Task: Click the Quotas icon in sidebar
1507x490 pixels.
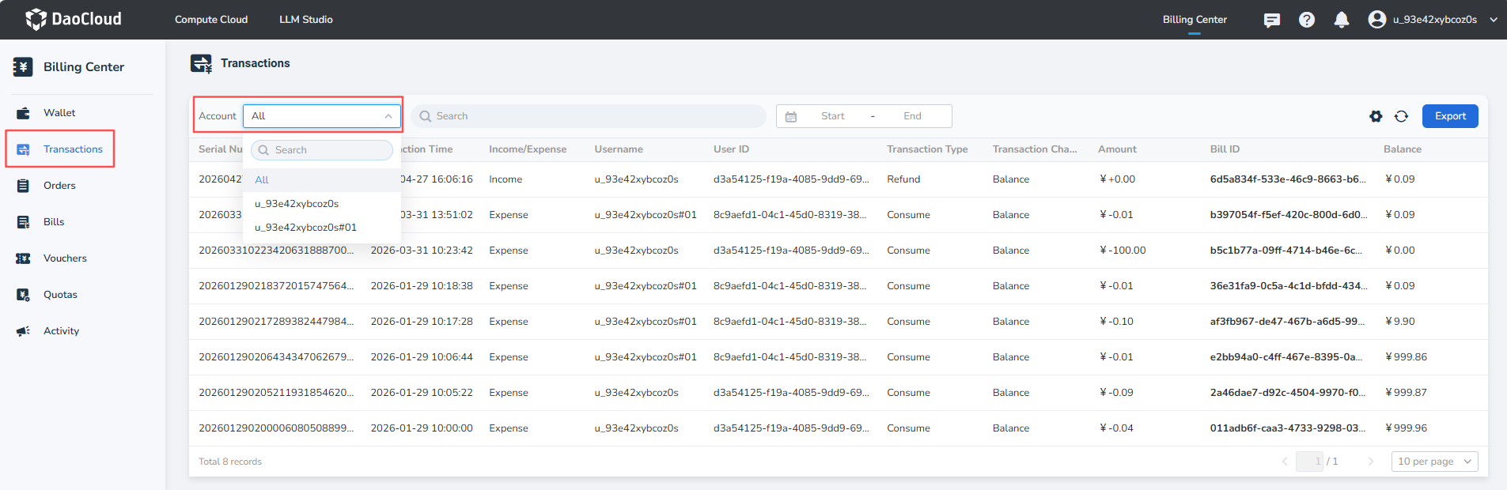Action: pos(23,295)
